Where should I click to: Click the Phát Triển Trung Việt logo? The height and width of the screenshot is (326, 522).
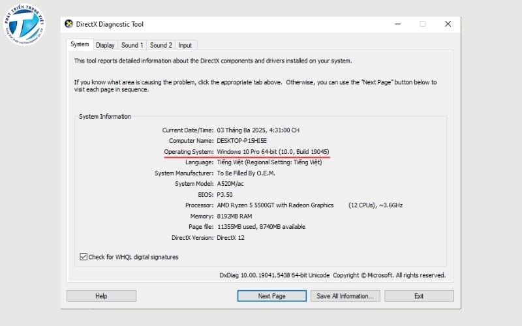(x=23, y=25)
